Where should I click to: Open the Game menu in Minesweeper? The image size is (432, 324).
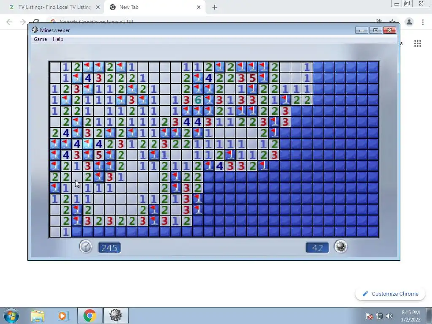coord(40,39)
